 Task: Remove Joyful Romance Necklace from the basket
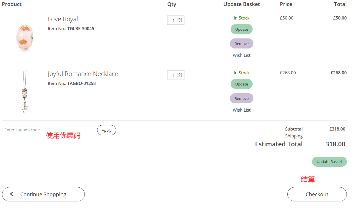coord(241,98)
